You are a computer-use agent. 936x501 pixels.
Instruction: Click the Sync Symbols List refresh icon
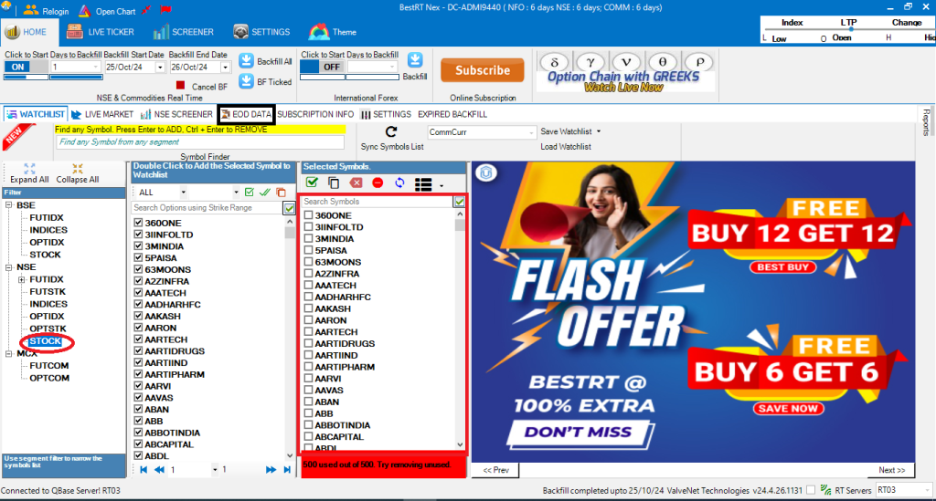[x=391, y=131]
